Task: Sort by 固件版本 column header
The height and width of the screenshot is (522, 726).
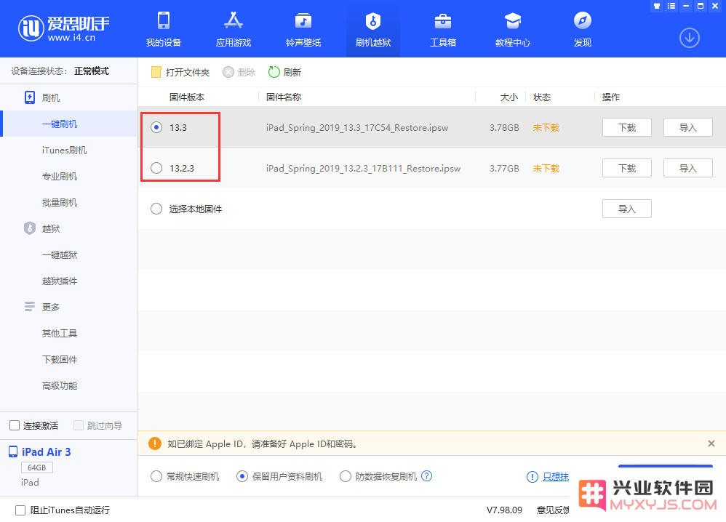Action: click(x=187, y=97)
